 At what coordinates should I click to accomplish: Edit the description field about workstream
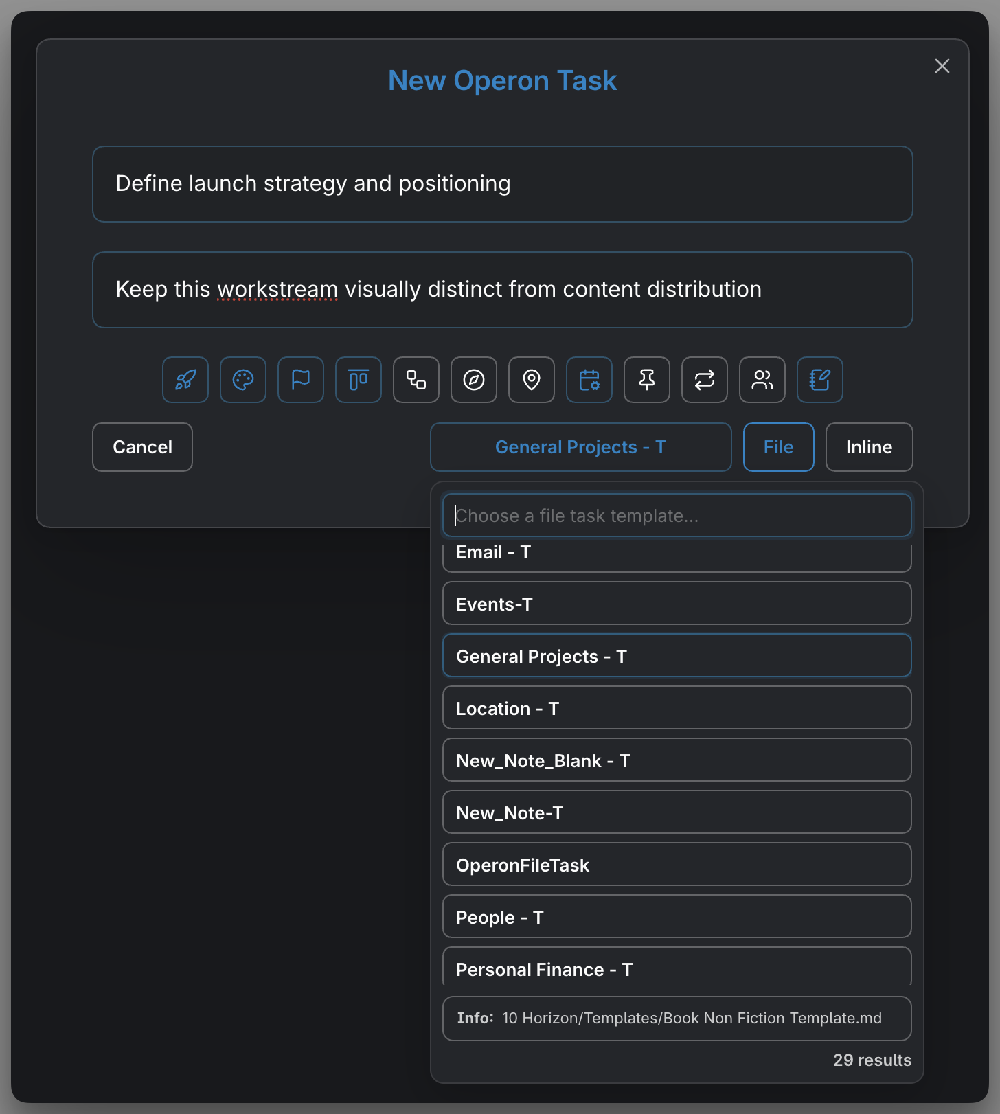503,290
